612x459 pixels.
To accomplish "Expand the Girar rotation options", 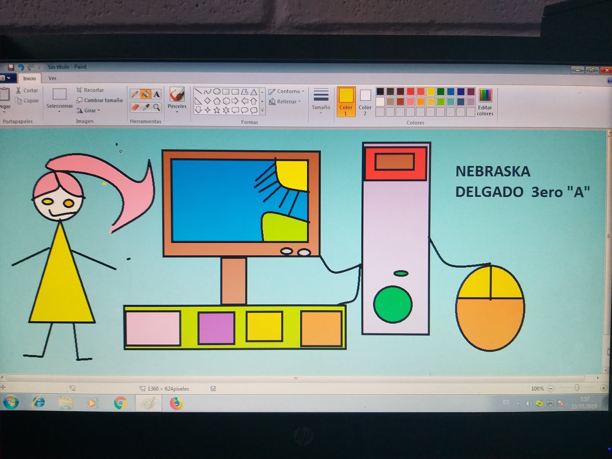I will pyautogui.click(x=90, y=111).
